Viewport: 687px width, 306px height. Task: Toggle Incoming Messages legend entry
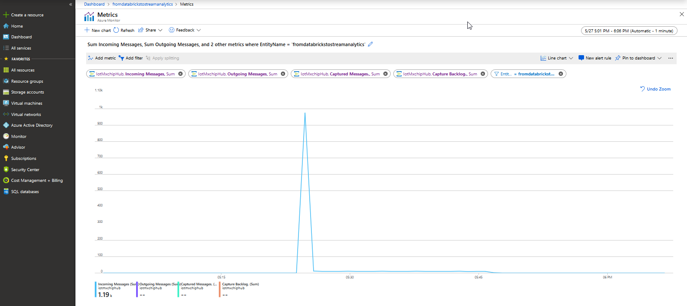(115, 290)
